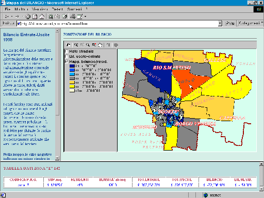Click the browser Home icon
This screenshot has width=264, height=198.
[42, 16]
